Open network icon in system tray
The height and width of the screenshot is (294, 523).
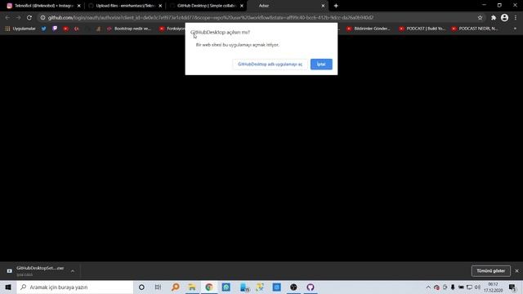(469, 287)
